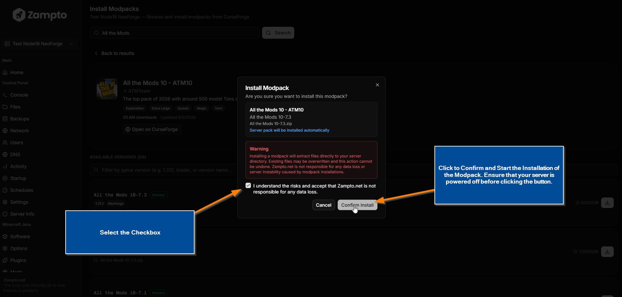
Task: Cancel the modpack installation dialog
Action: click(323, 205)
